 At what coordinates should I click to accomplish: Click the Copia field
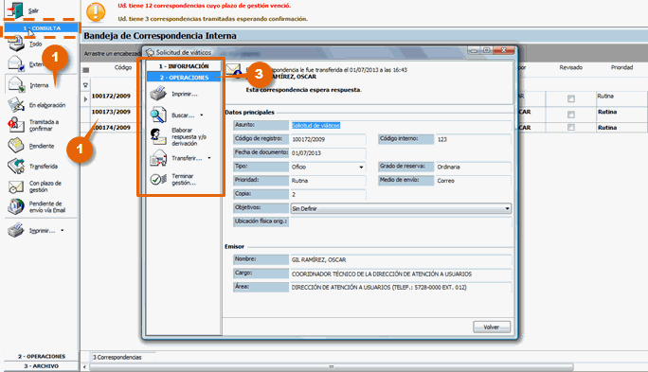[328, 194]
